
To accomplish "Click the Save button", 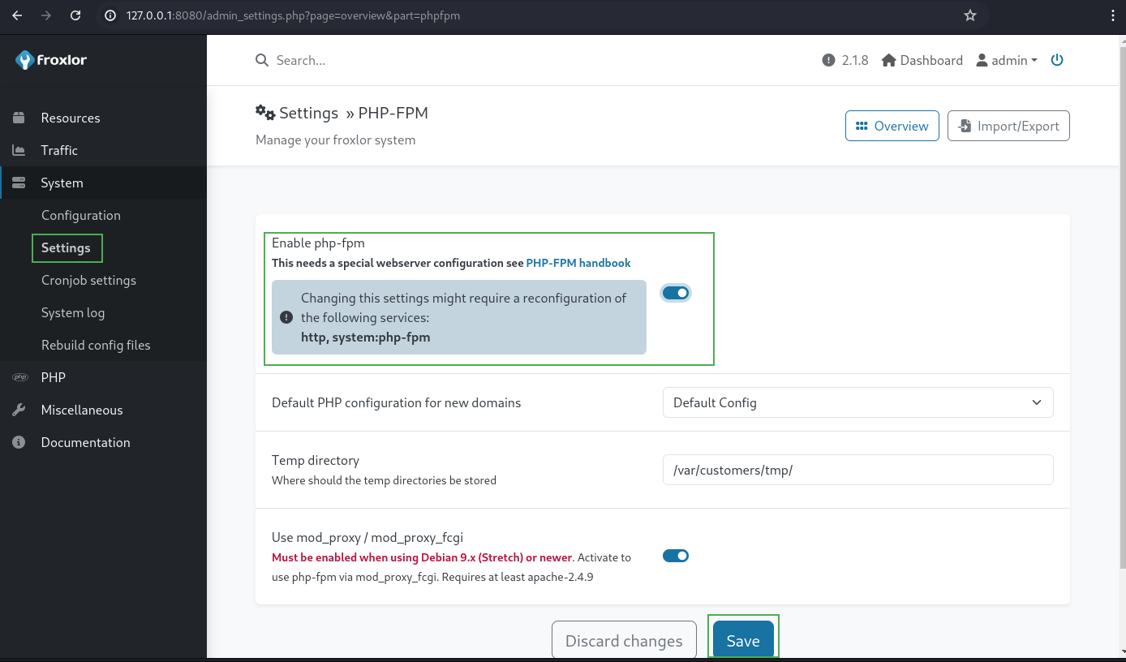I will 743,640.
